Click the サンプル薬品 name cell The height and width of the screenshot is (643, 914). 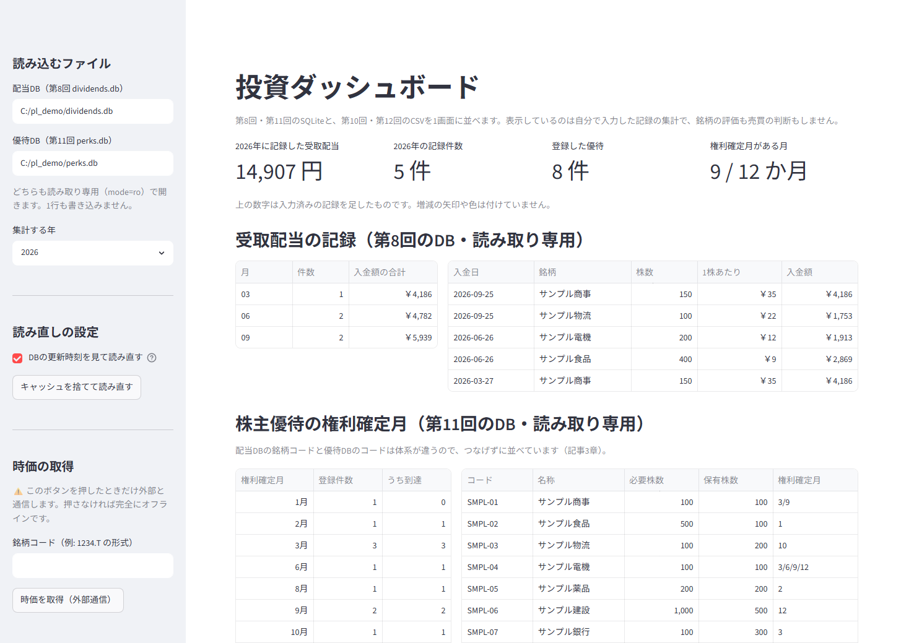tap(578, 589)
